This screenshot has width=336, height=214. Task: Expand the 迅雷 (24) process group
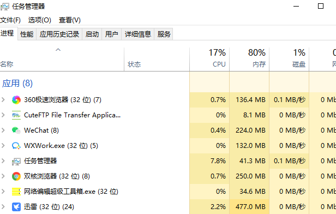click(3, 207)
